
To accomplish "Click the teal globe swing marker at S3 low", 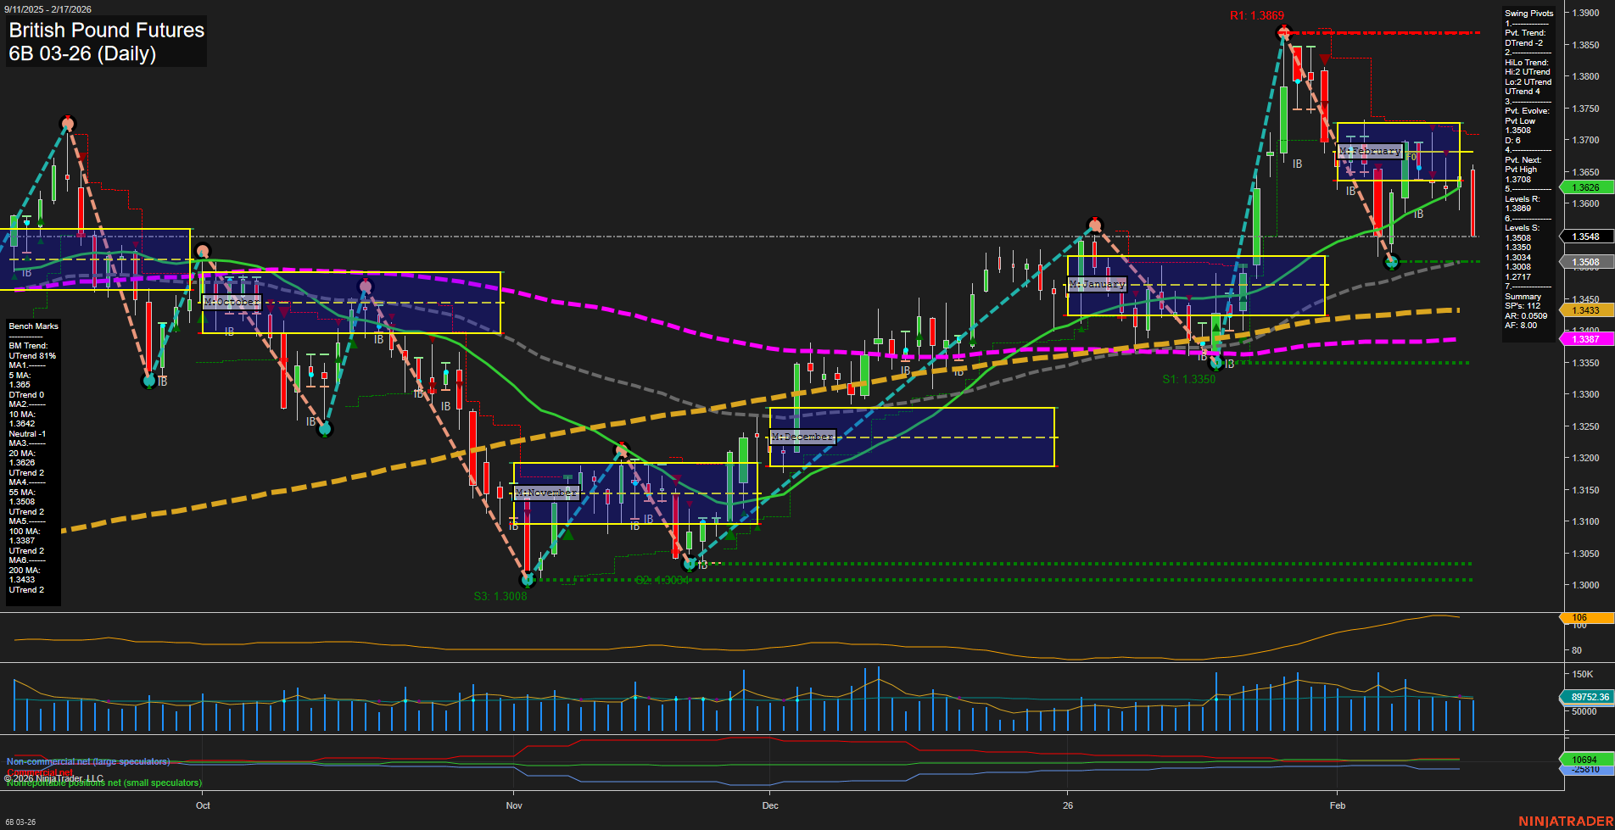I will [528, 582].
